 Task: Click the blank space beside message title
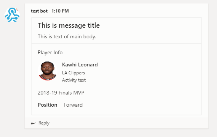pos(150,25)
